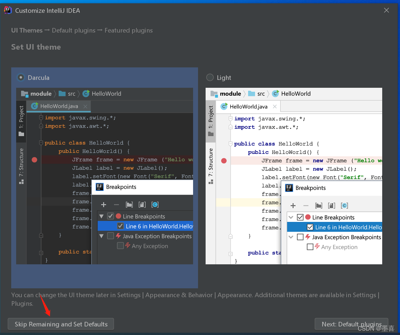Viewport: 400px width, 335px height.
Task: Select the Darcula theme radio button
Action: click(x=21, y=78)
